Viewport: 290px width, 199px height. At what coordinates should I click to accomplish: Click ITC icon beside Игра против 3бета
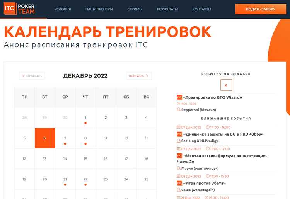[x=179, y=183]
